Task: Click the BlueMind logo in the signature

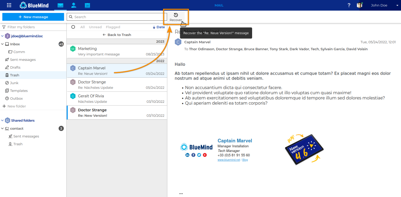Action: (196, 147)
